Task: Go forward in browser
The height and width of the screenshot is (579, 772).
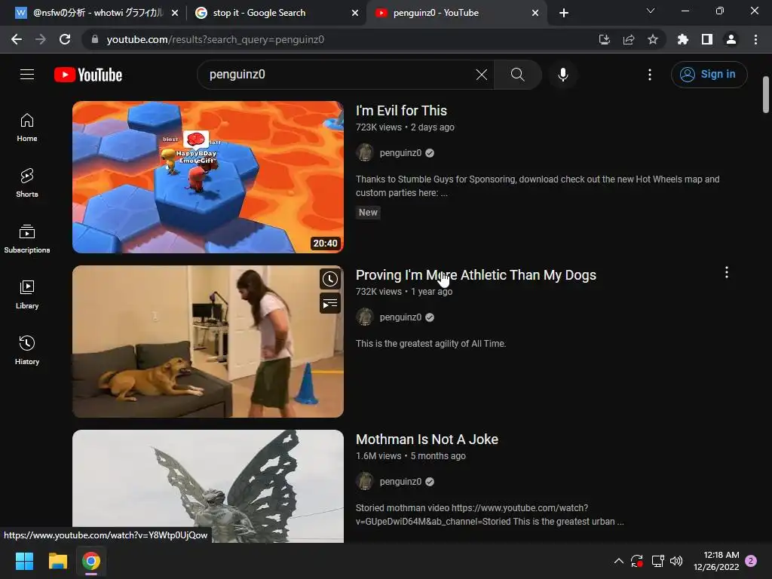Action: point(41,39)
